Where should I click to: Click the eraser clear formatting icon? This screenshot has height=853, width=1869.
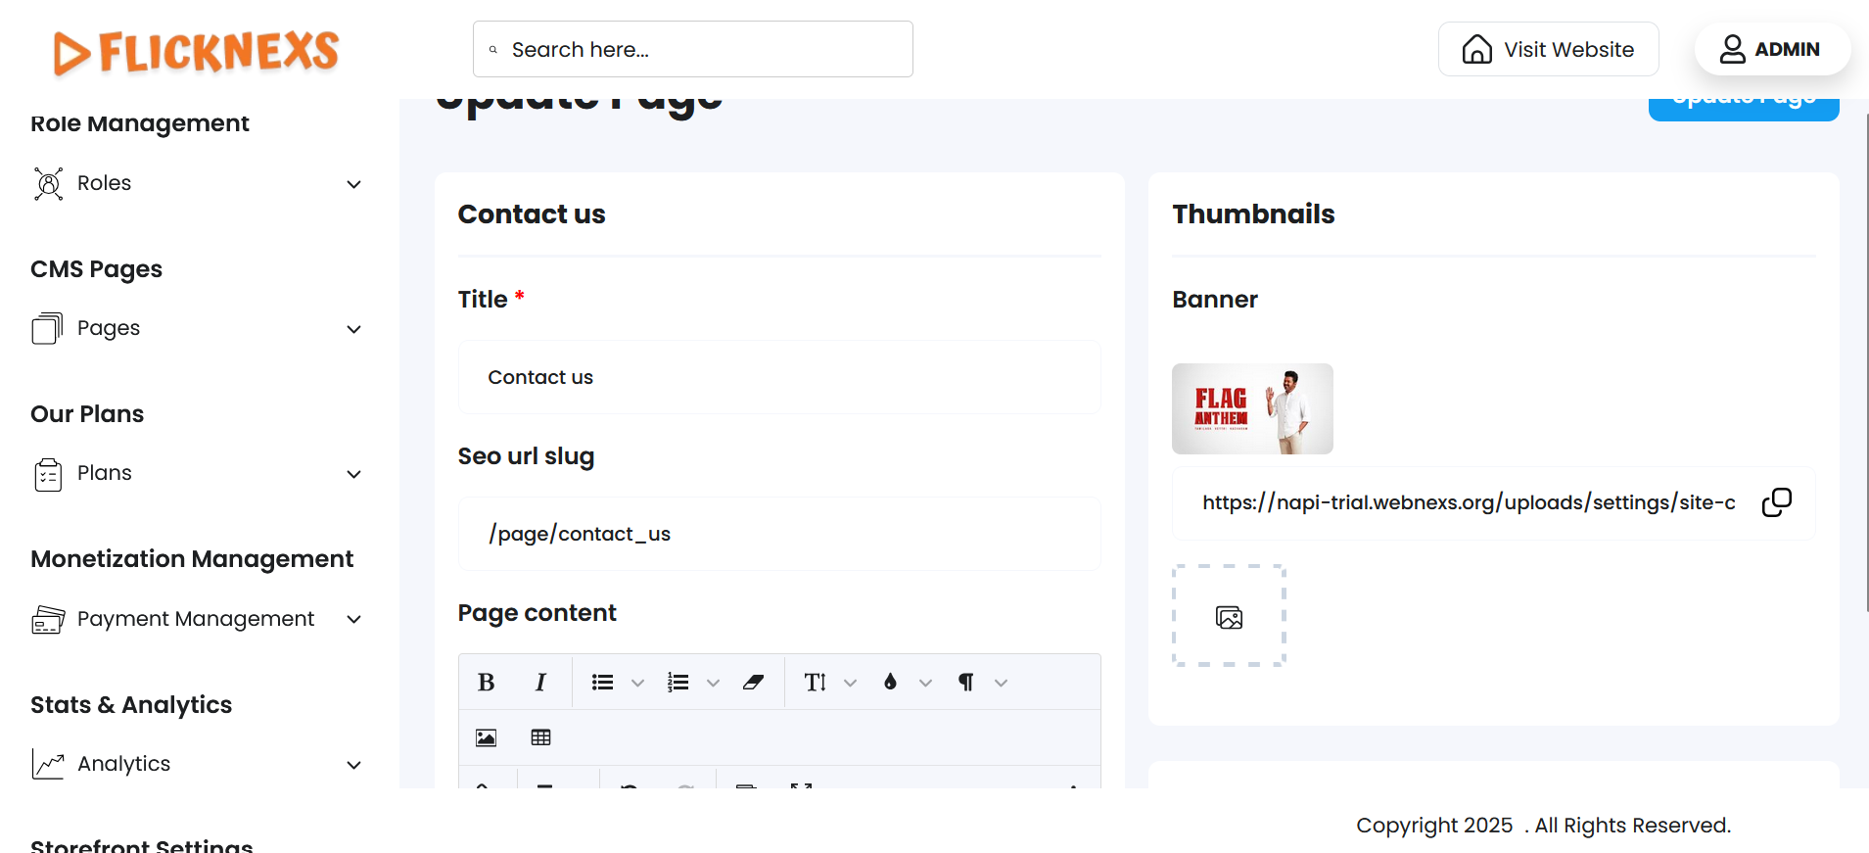753,683
